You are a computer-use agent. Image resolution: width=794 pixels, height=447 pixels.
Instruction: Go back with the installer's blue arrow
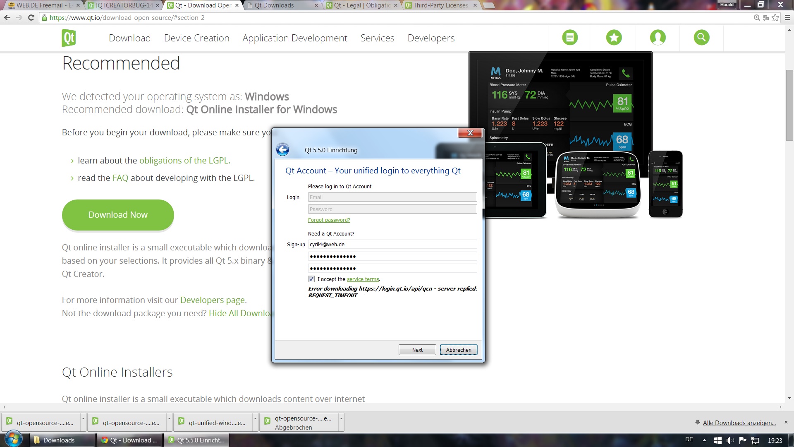coord(283,149)
